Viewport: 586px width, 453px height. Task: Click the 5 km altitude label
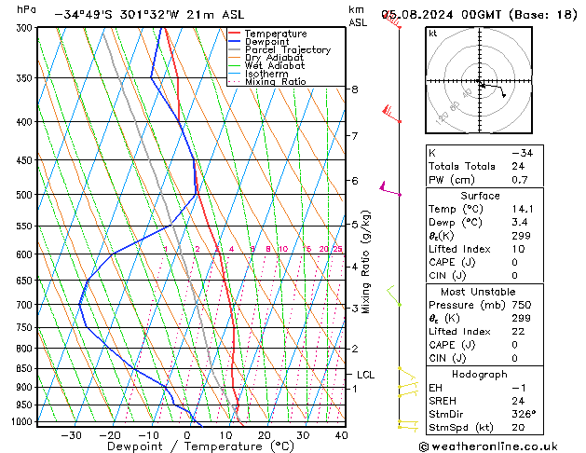[355, 225]
